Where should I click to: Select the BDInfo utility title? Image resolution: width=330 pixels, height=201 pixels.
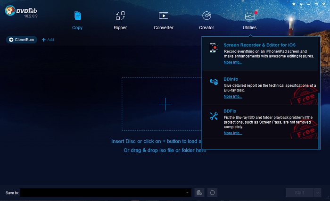pos(231,79)
